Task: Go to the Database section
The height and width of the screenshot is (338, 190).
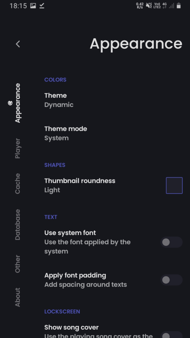Action: 18,224
